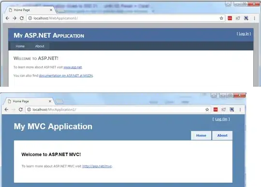Click the forward arrow in the top browser

14,18
